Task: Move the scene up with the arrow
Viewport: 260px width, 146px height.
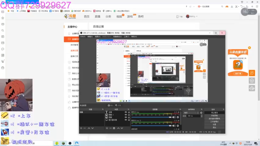Action: (89, 128)
